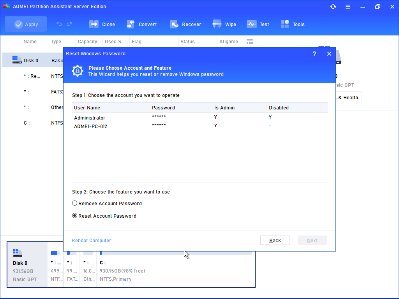Open the Test menu
Viewport: 399px width, 299px height.
[258, 25]
